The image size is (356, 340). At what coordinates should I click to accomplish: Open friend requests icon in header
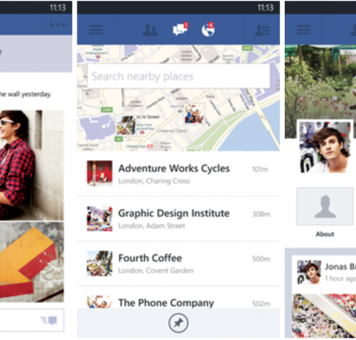(150, 30)
